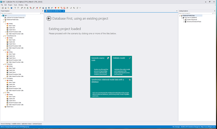Screen dimensions: 217x129
Task: Collapse the Production group
Action: click(x=4, y=64)
